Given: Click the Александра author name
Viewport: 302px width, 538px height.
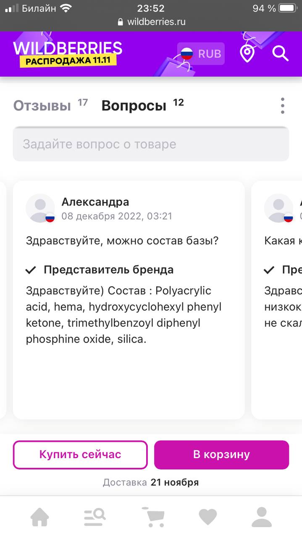Looking at the screenshot, I should tap(95, 202).
